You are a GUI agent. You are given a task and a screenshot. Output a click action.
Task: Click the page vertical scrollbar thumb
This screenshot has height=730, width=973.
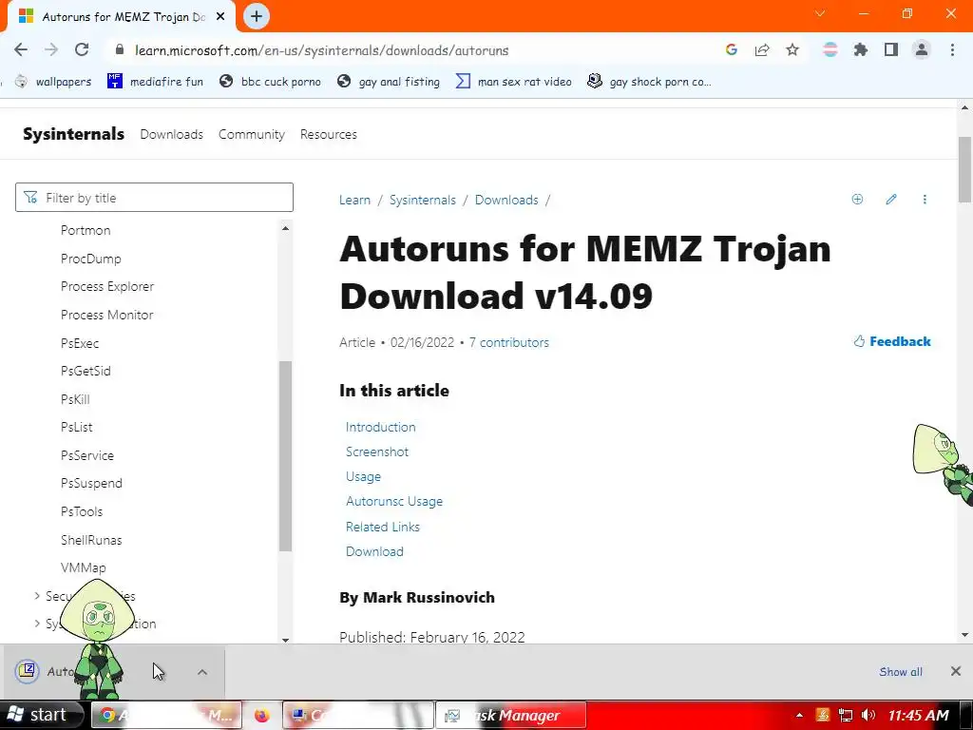964,169
